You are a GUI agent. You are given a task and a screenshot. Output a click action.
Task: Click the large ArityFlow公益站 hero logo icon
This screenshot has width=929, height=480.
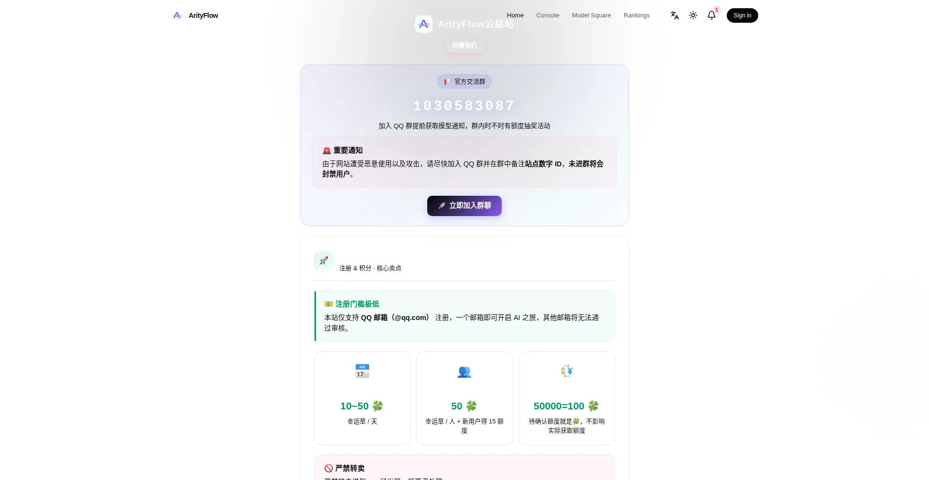[x=424, y=24]
